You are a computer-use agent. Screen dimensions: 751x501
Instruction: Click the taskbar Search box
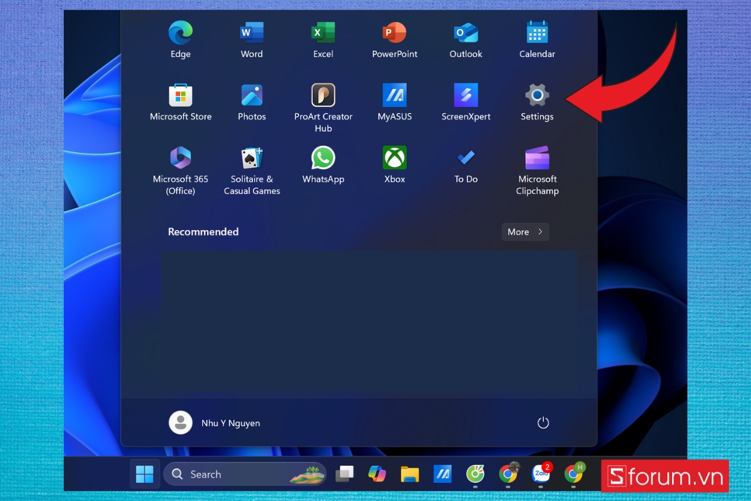pos(245,474)
